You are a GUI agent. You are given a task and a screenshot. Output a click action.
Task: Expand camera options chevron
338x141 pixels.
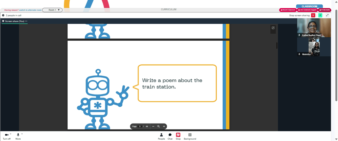(10, 134)
